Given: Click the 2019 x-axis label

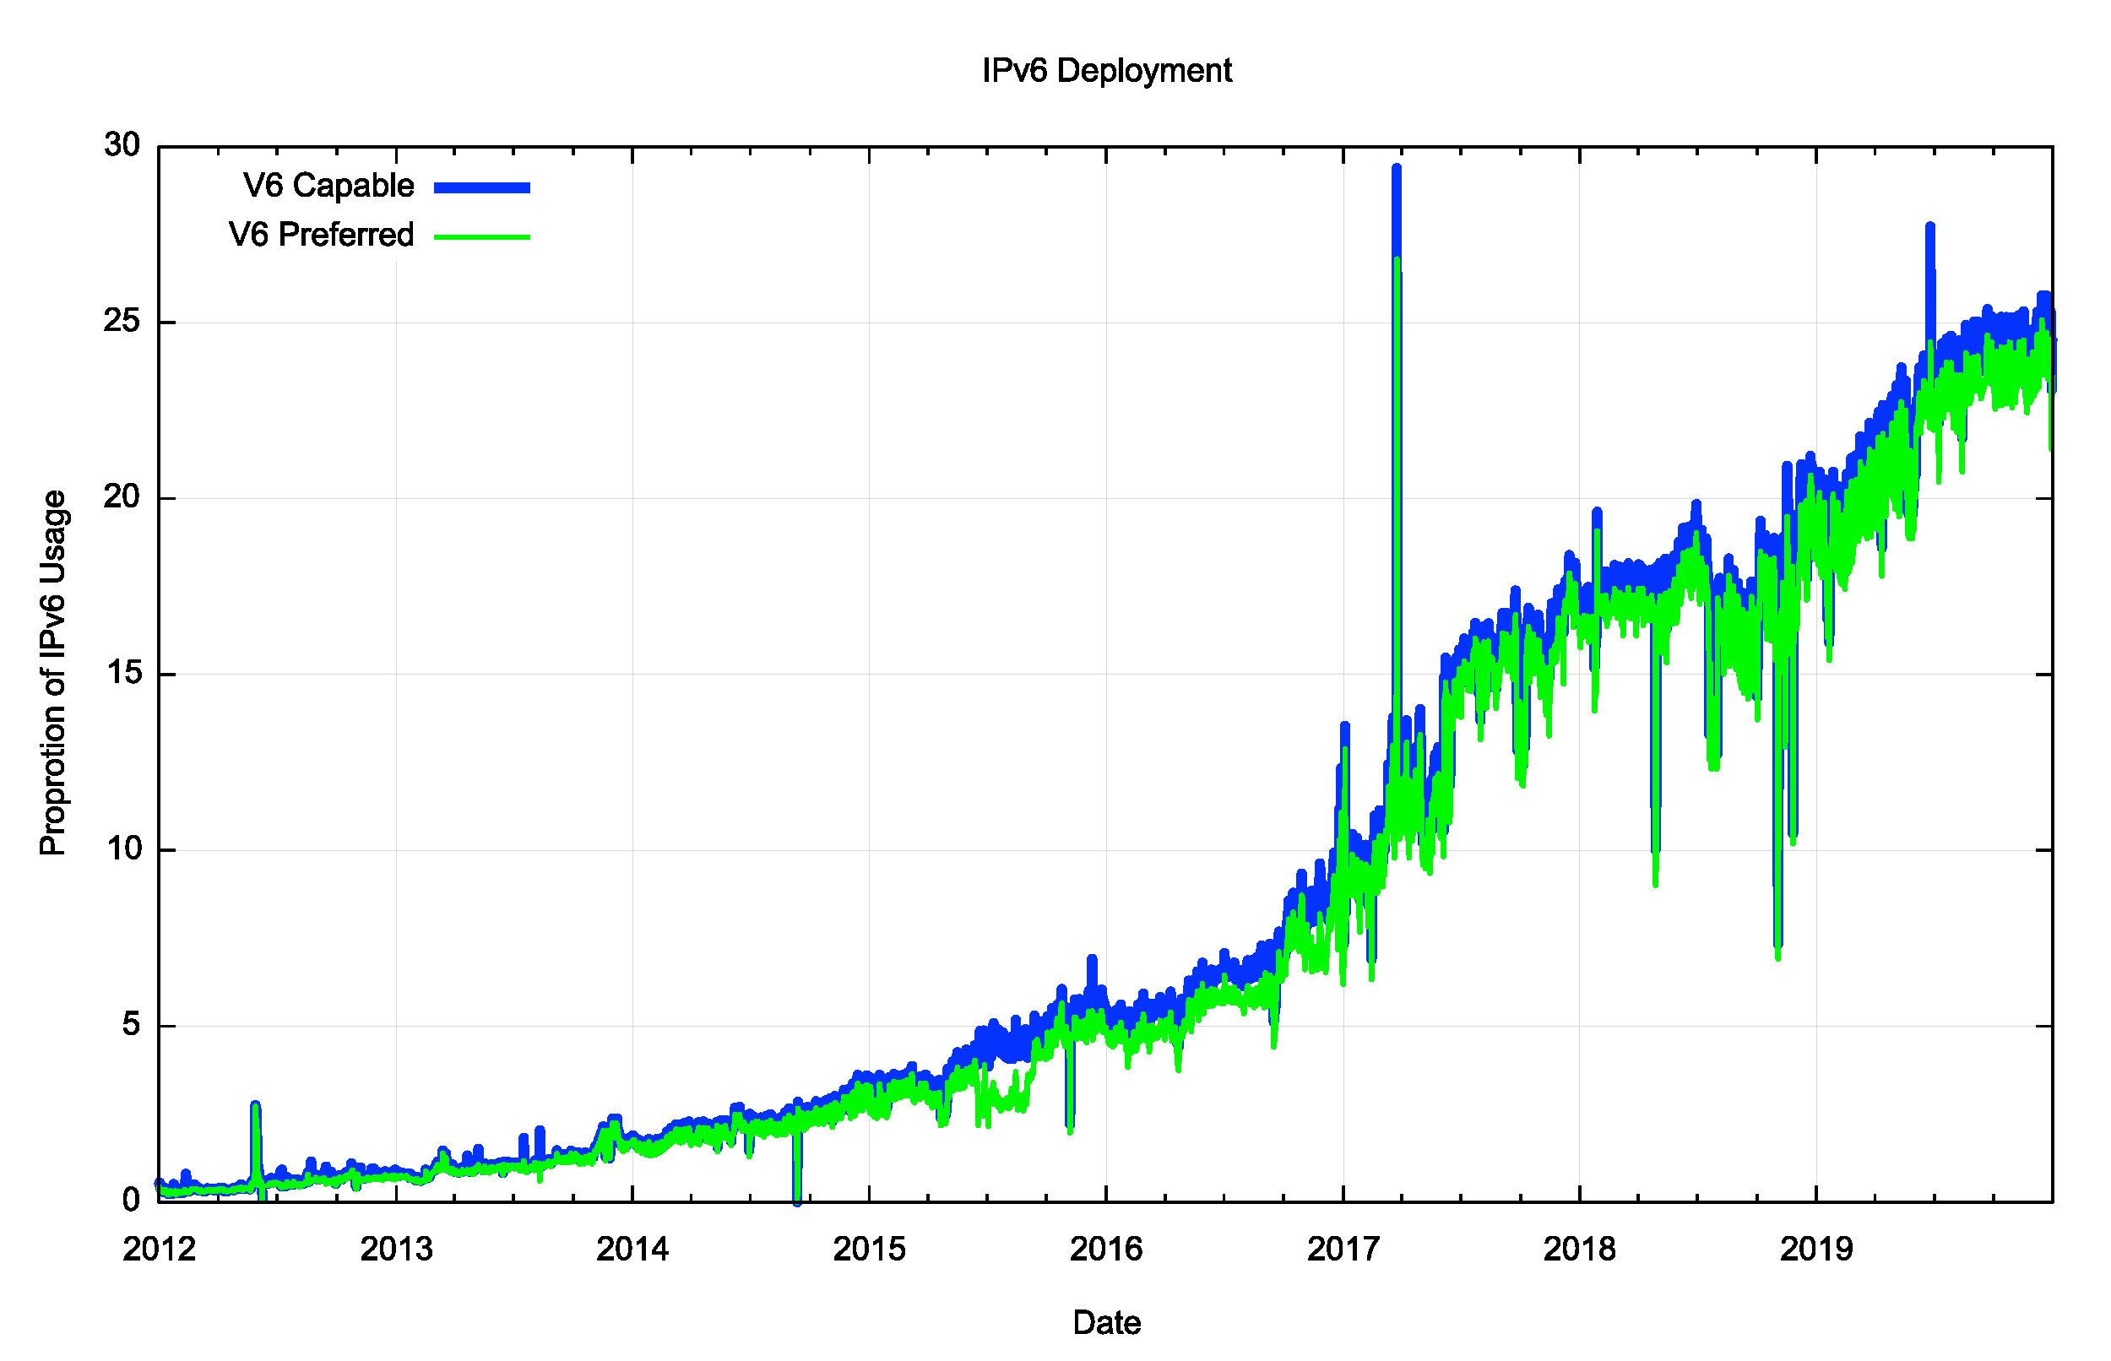Looking at the screenshot, I should click(x=1815, y=1249).
